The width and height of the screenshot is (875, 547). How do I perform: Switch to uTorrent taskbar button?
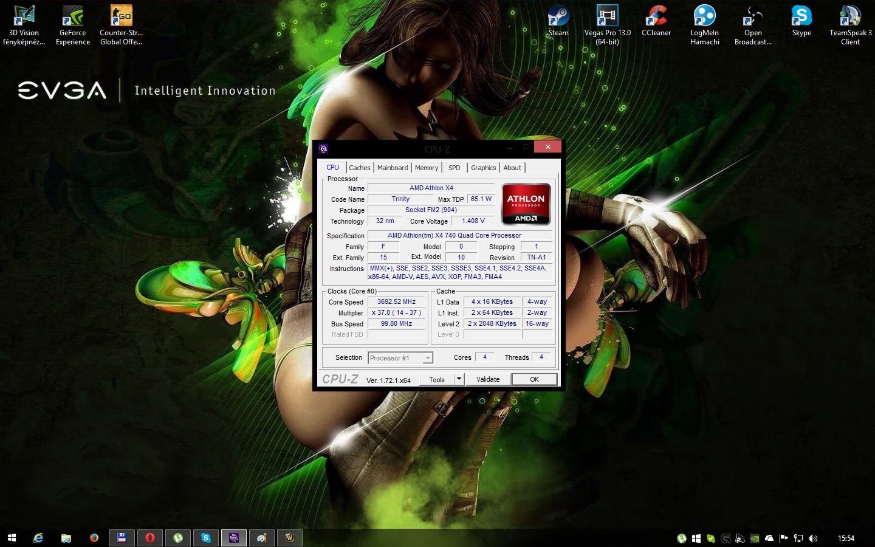177,538
